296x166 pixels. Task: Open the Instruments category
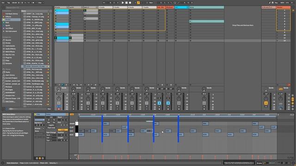pyautogui.click(x=10, y=46)
